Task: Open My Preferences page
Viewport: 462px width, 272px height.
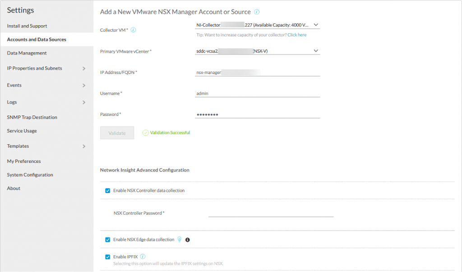Action: point(24,161)
